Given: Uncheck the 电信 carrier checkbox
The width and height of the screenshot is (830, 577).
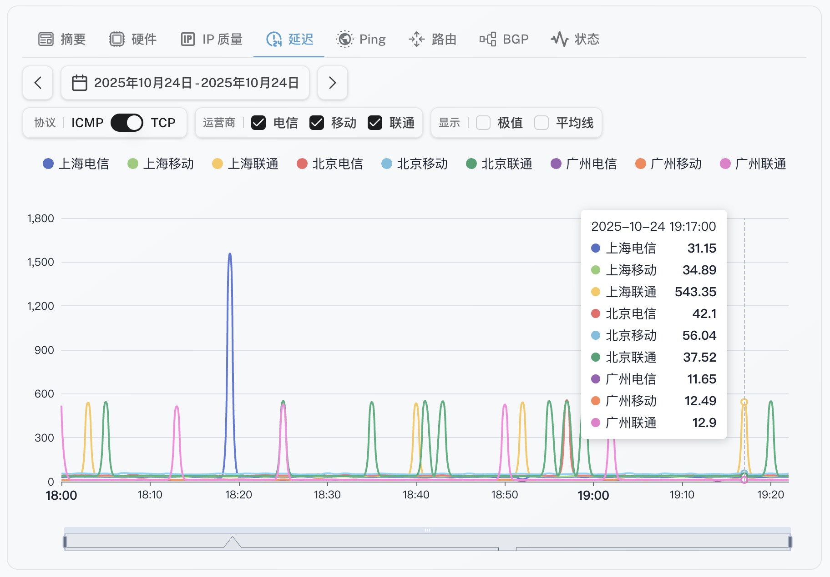Looking at the screenshot, I should point(258,123).
